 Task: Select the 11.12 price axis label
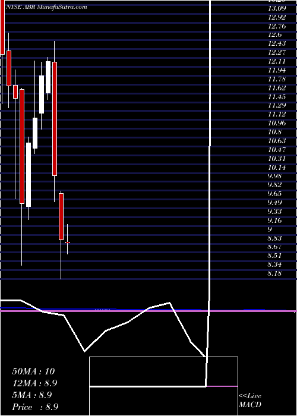(277, 114)
